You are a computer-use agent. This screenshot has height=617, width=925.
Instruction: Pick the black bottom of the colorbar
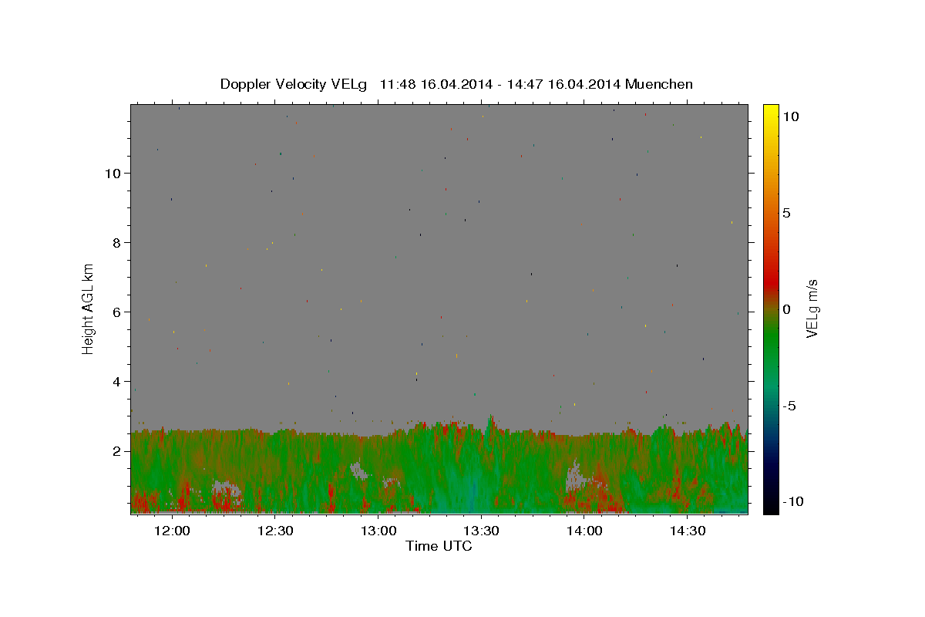(x=770, y=505)
